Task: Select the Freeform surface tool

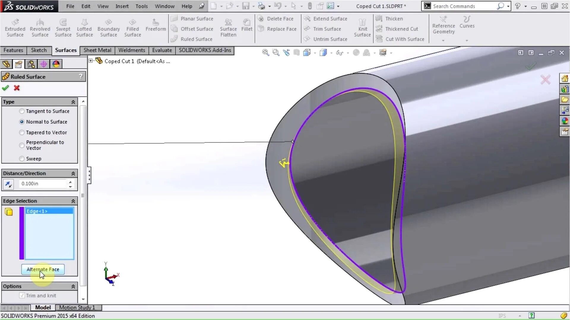Action: (155, 25)
